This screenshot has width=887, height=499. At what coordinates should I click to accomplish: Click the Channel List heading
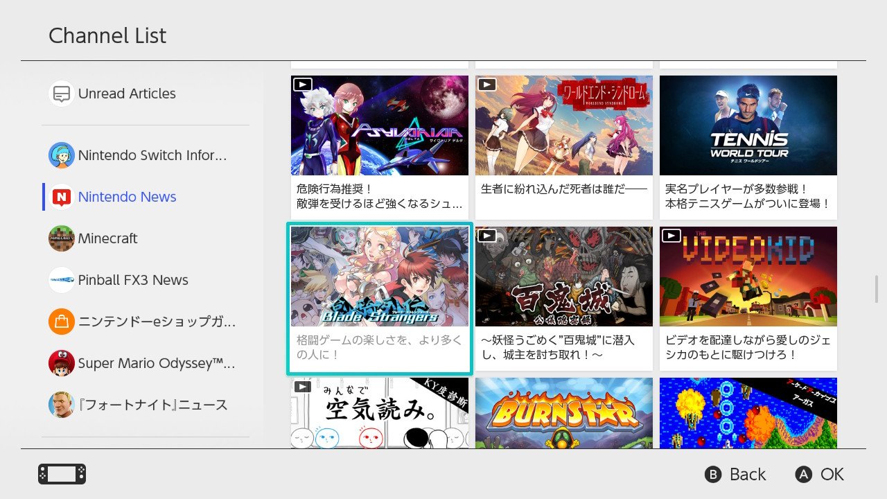107,36
